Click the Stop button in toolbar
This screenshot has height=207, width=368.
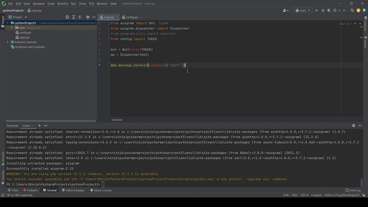(x=344, y=10)
